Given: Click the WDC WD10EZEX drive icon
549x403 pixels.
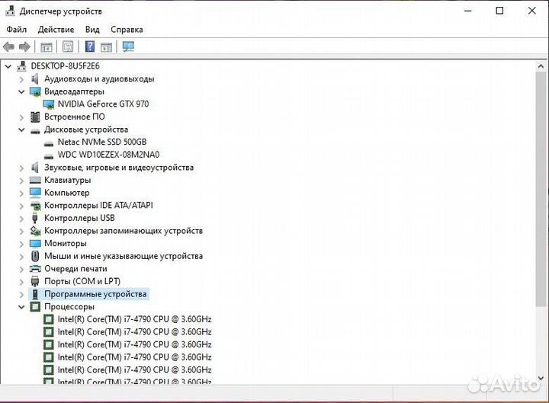Looking at the screenshot, I should (x=48, y=156).
